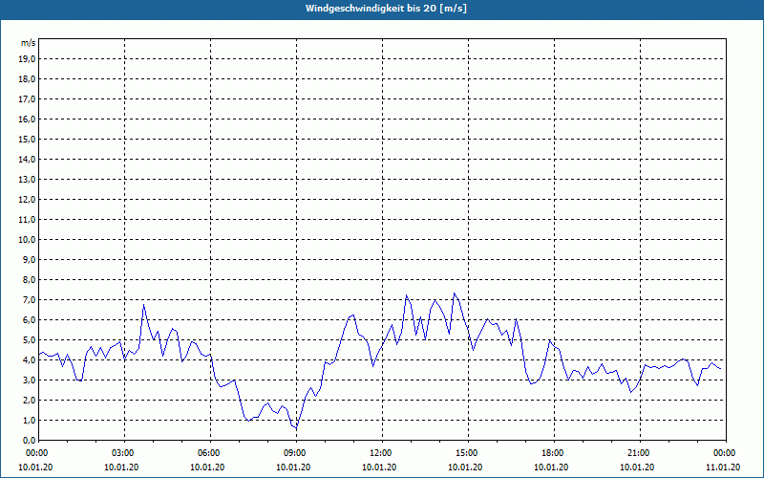Select the "0,0" y-axis origin label
This screenshot has width=764, height=478.
click(x=29, y=441)
